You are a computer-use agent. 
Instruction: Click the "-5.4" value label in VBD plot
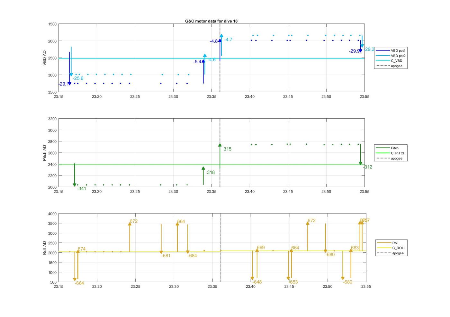coord(197,62)
